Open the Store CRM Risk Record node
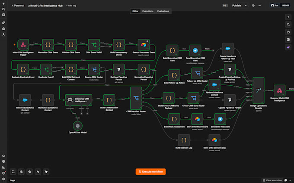 click(197, 119)
